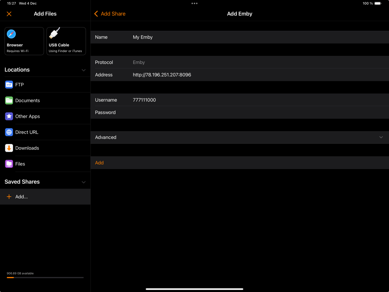Tap the Wed 4 Dec date
The image size is (389, 292).
click(28, 4)
